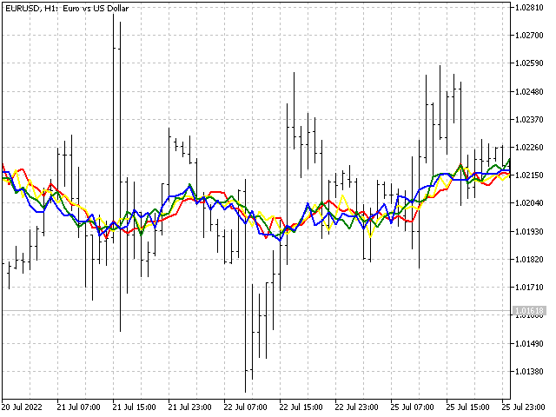The height and width of the screenshot is (417, 556).
Task: Select the 1.02260 price axis label
Action: [529, 147]
